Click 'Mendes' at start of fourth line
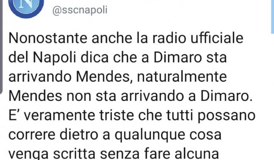The height and width of the screenshot is (160, 274). 35,96
